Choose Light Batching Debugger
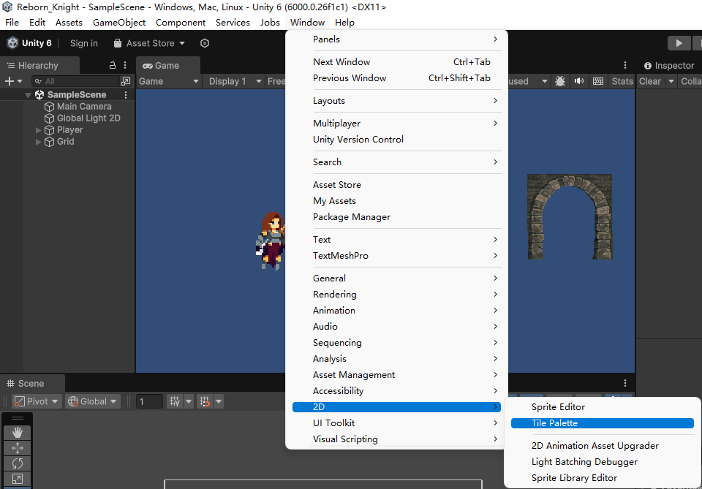 (602, 462)
